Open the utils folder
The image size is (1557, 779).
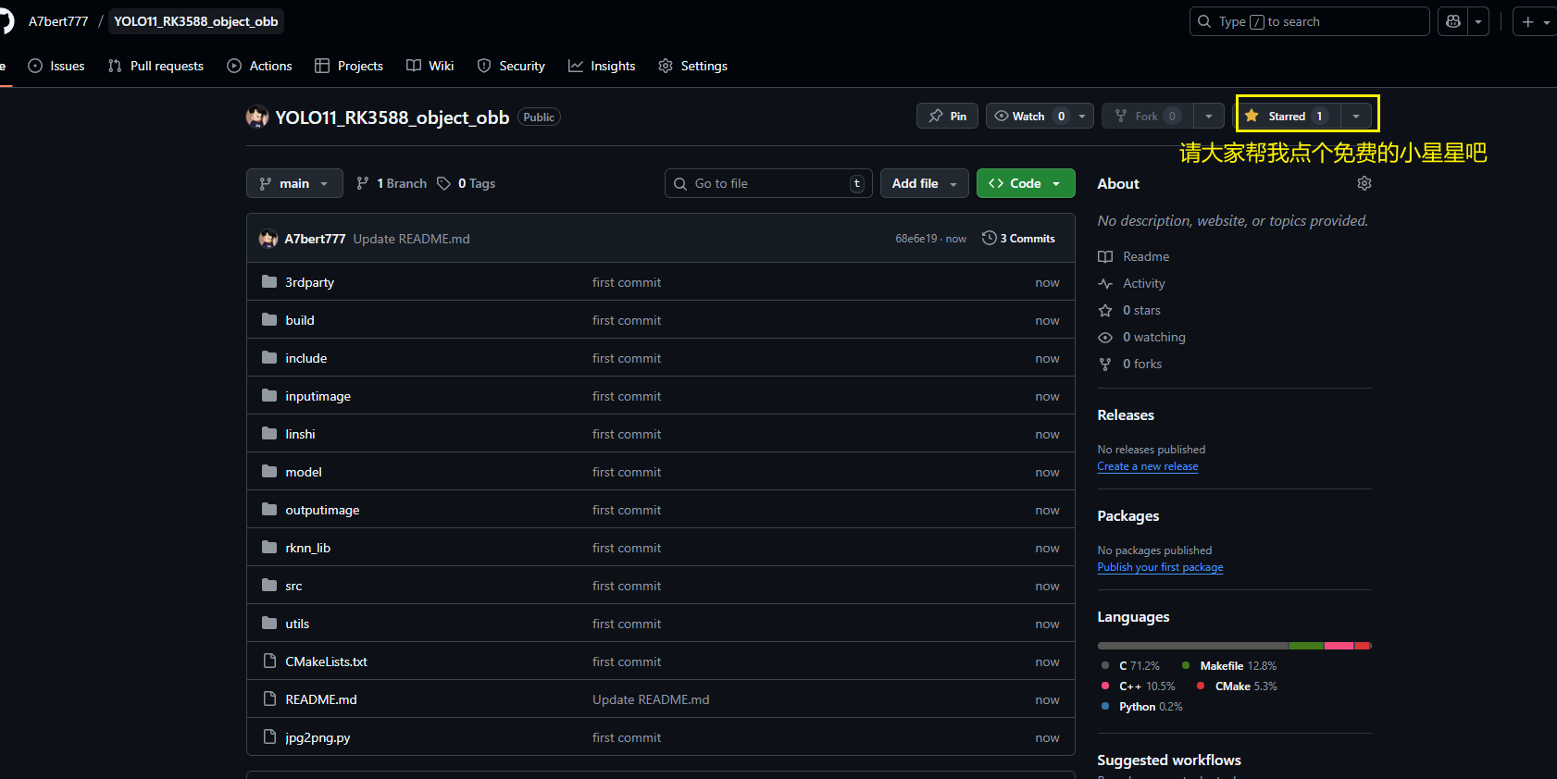[297, 624]
